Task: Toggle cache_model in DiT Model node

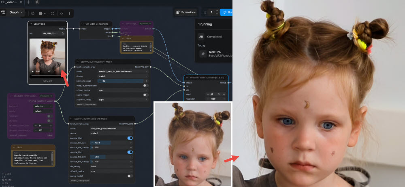Action: point(146,95)
